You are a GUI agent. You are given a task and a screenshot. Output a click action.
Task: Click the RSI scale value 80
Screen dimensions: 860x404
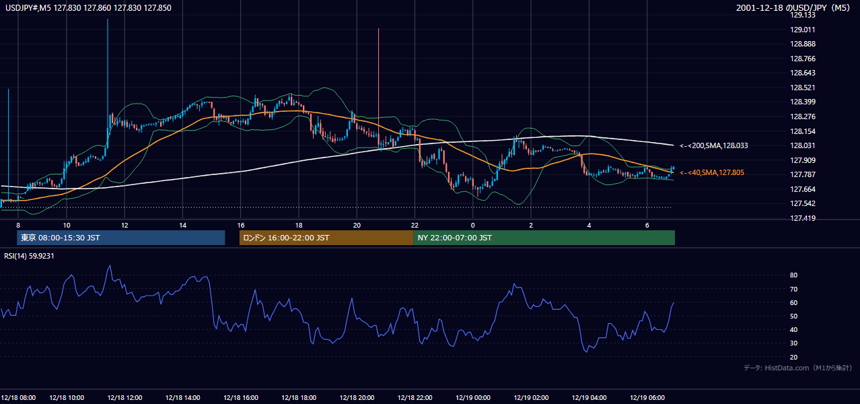pos(794,275)
